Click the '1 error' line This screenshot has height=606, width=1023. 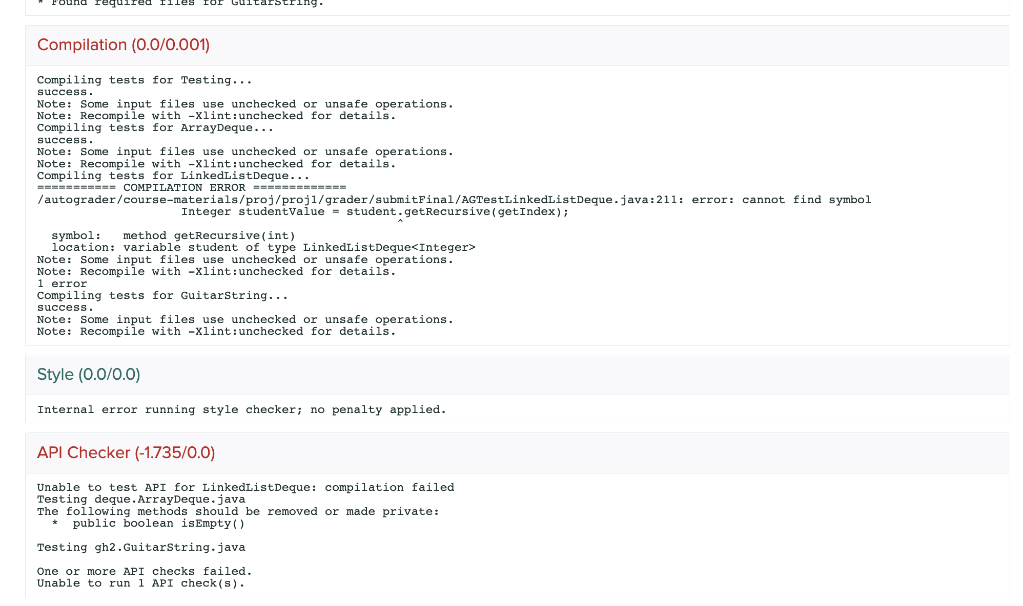pyautogui.click(x=62, y=284)
